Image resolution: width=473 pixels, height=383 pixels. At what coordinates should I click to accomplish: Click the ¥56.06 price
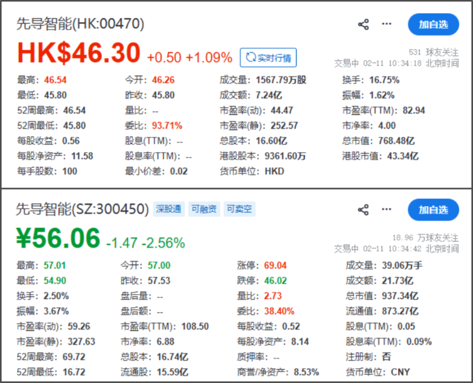tap(58, 239)
